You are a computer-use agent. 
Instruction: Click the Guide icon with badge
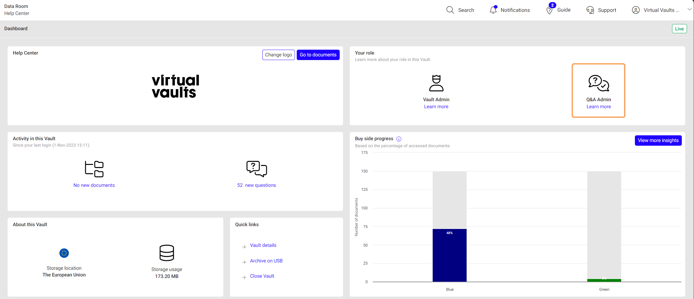(x=550, y=10)
